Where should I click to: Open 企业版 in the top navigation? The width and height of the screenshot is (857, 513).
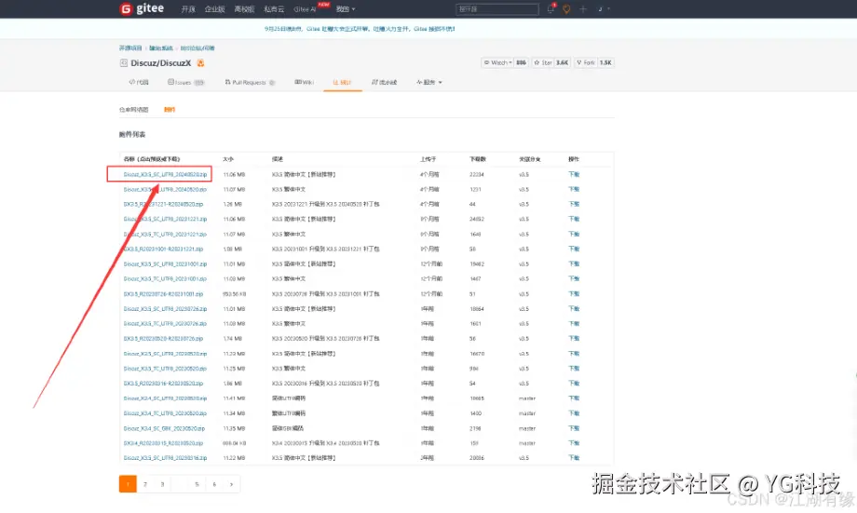pos(215,9)
